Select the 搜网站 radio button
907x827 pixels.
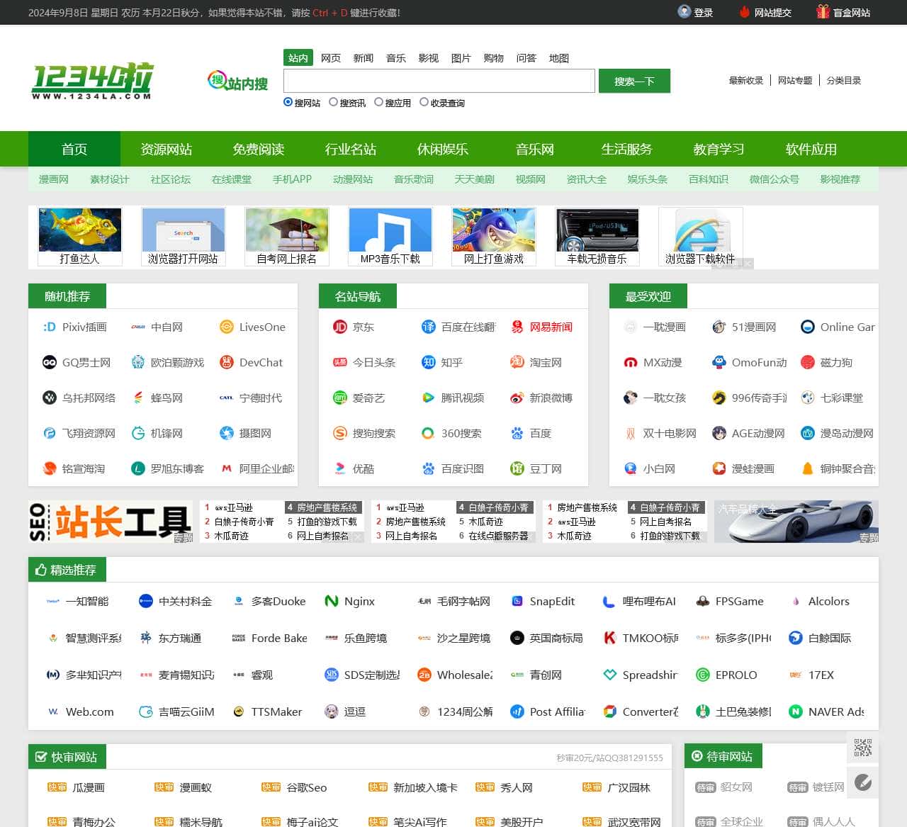(x=288, y=102)
